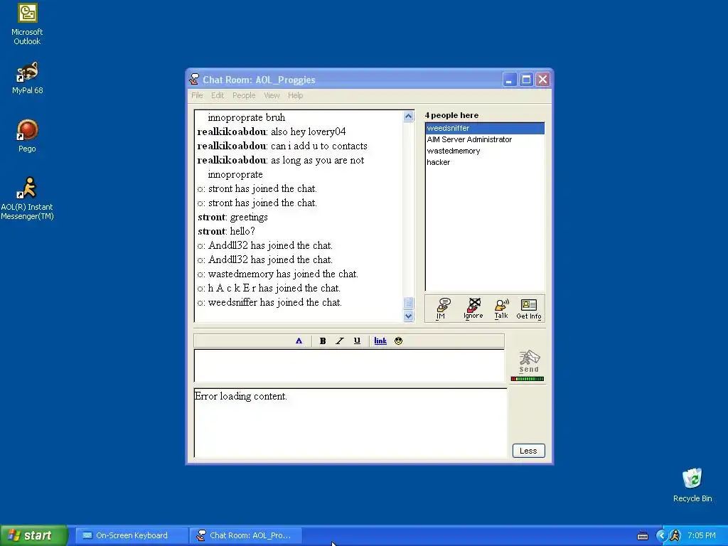Insert a hyperlink with link button

point(380,341)
